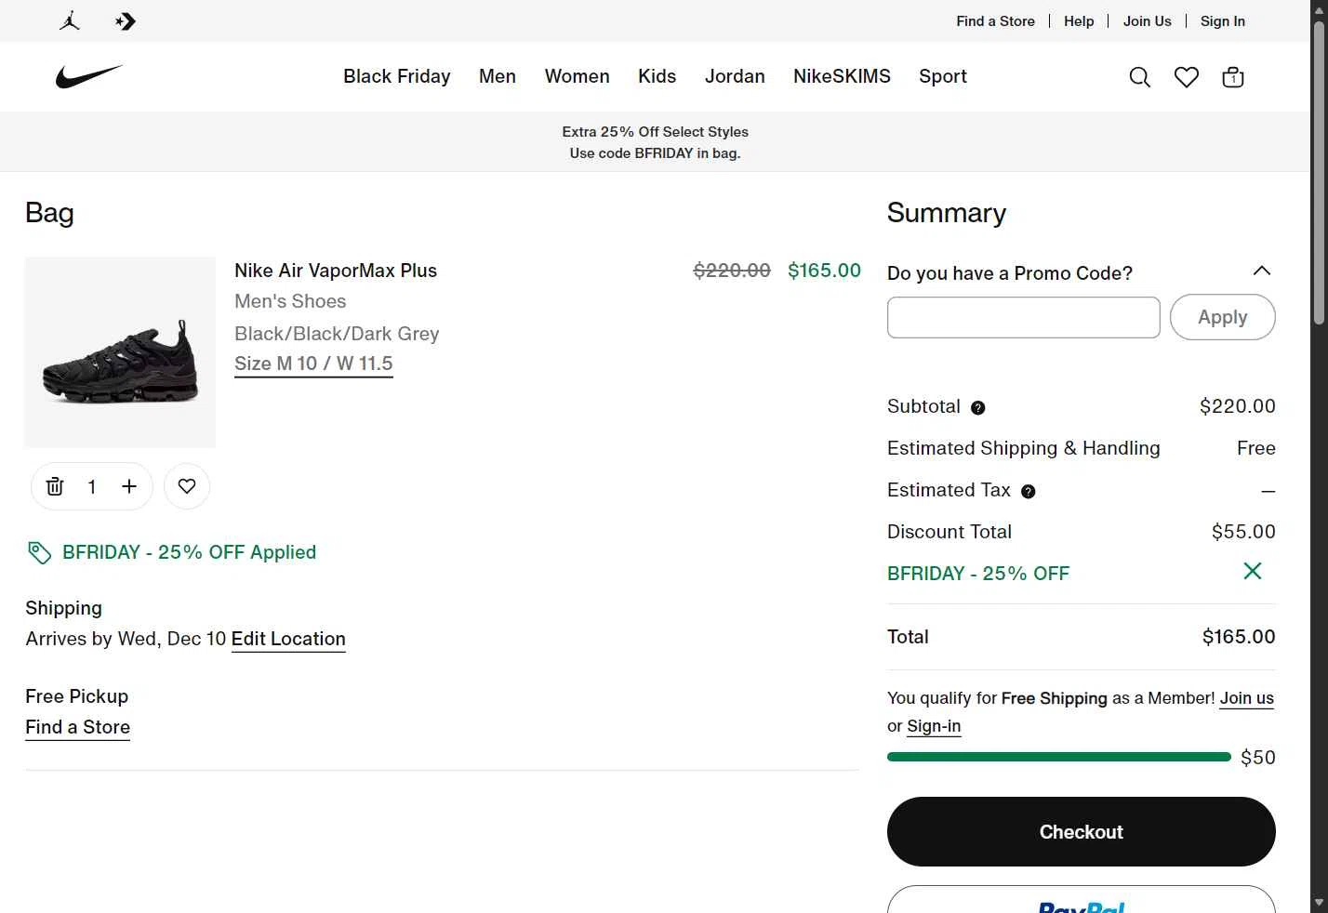The width and height of the screenshot is (1328, 913).
Task: Go to Nike home via swoosh logo
Action: 89,76
